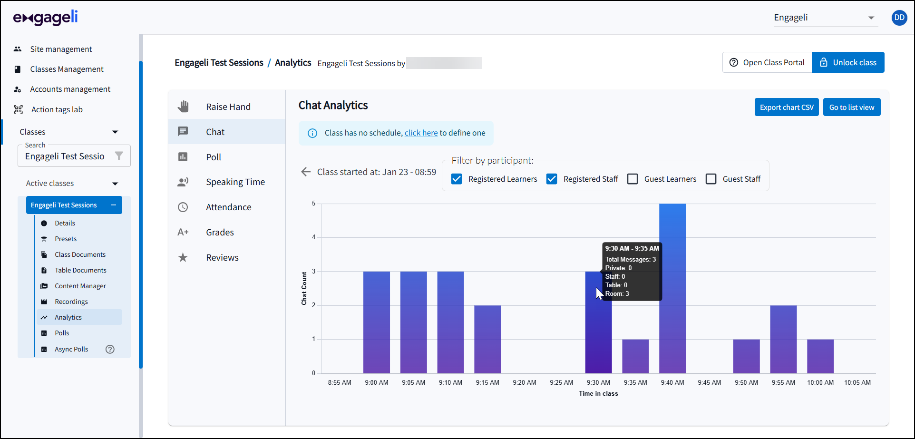Click the Content Manager icon
Screen dimensions: 915x439
[44, 286]
